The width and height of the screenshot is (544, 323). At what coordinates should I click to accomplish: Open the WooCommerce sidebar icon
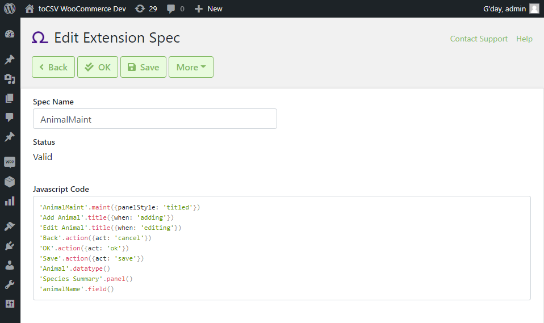[10, 162]
